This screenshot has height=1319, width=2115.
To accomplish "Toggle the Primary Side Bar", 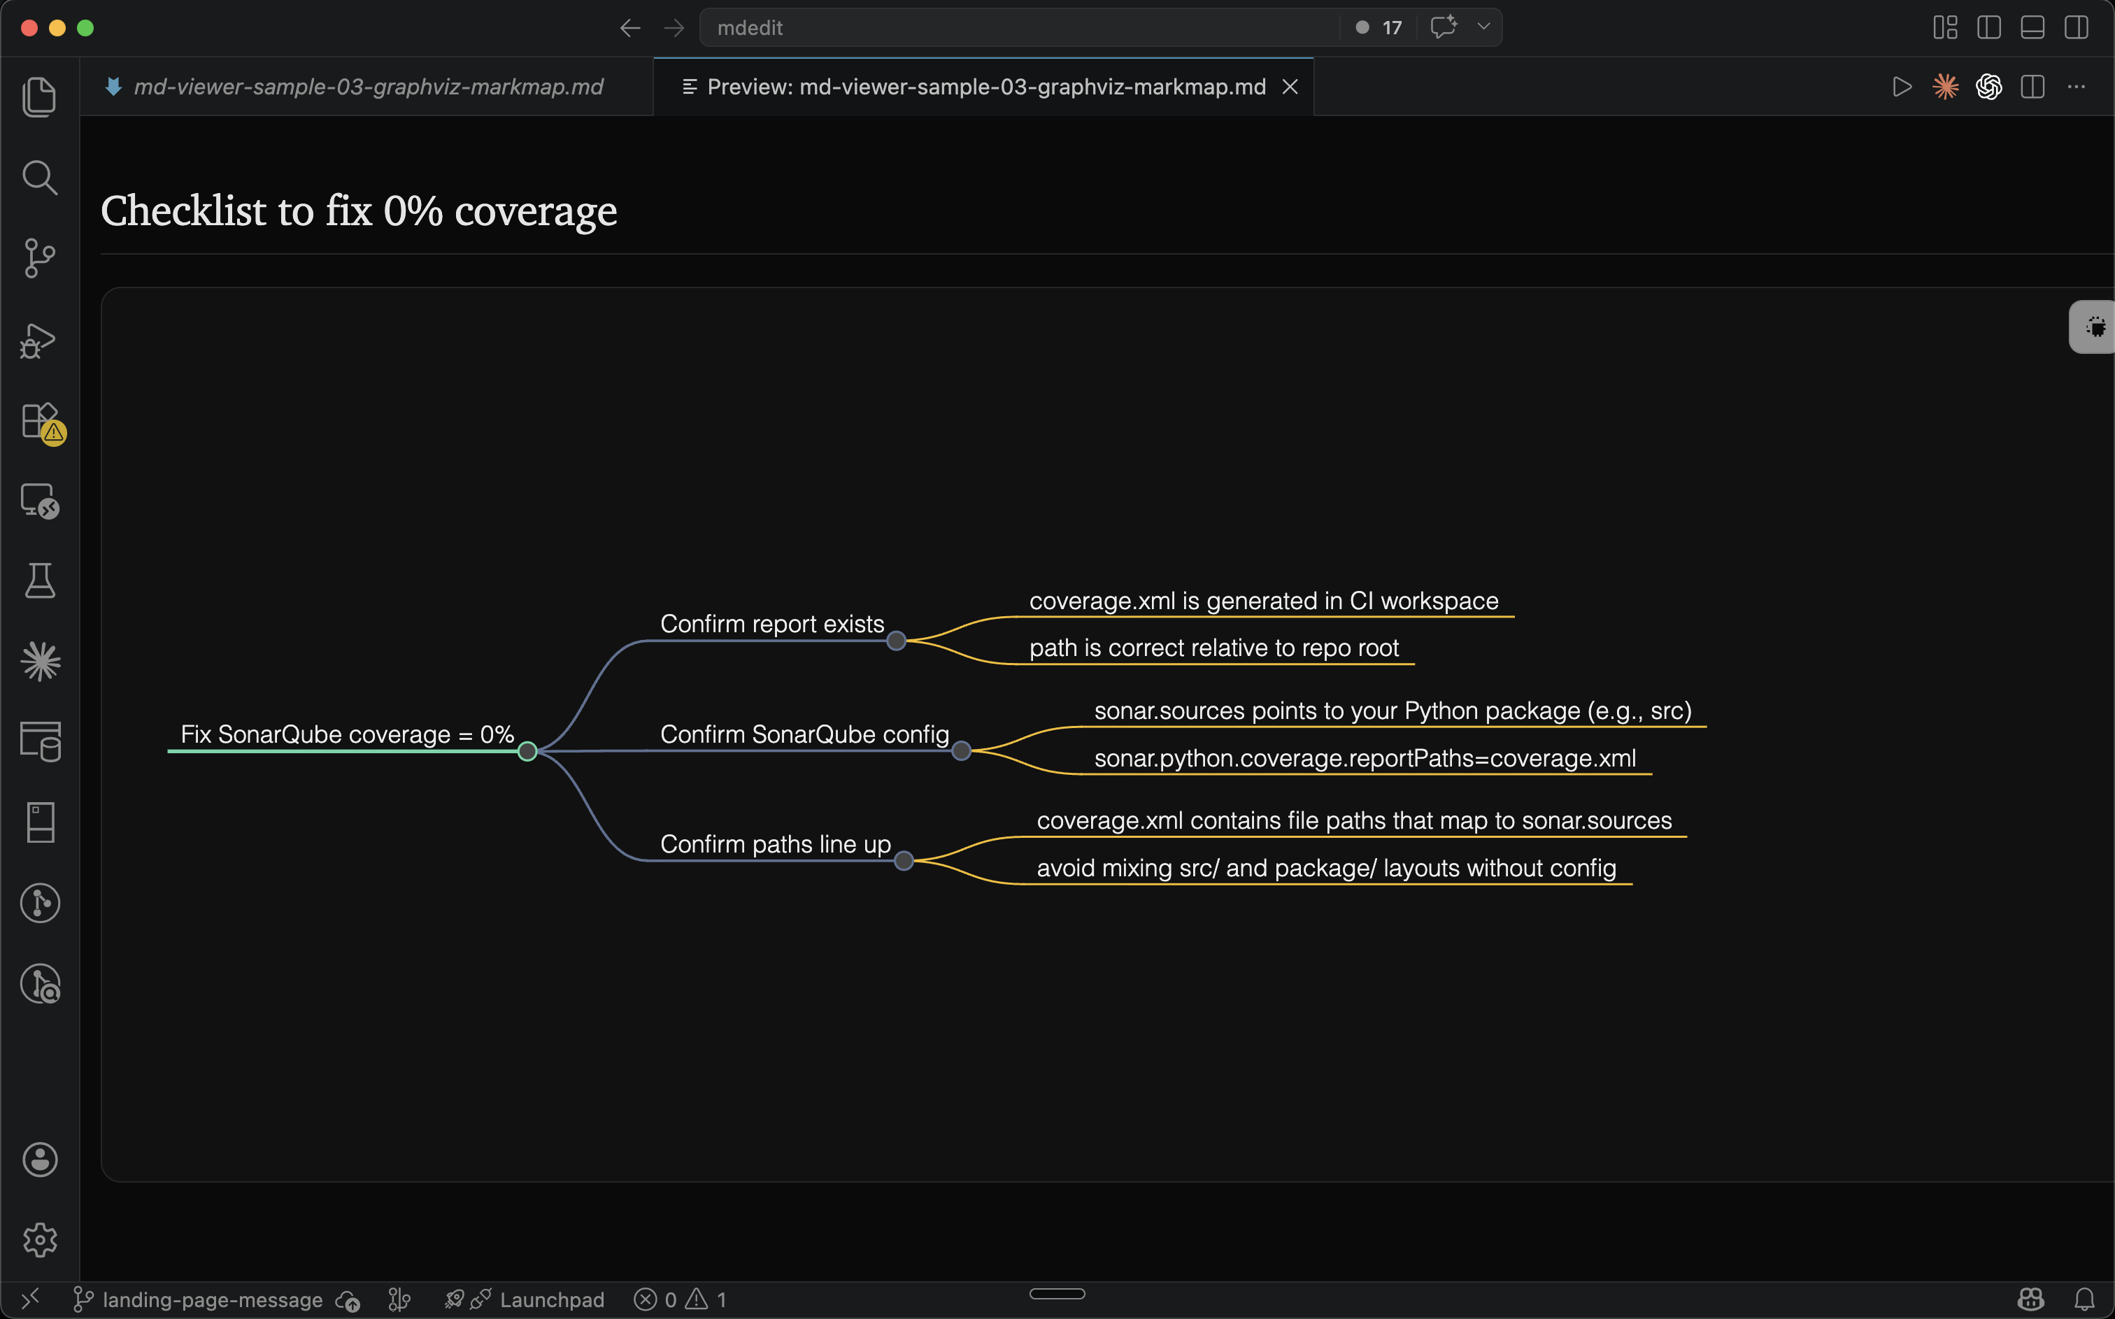I will (x=1988, y=27).
